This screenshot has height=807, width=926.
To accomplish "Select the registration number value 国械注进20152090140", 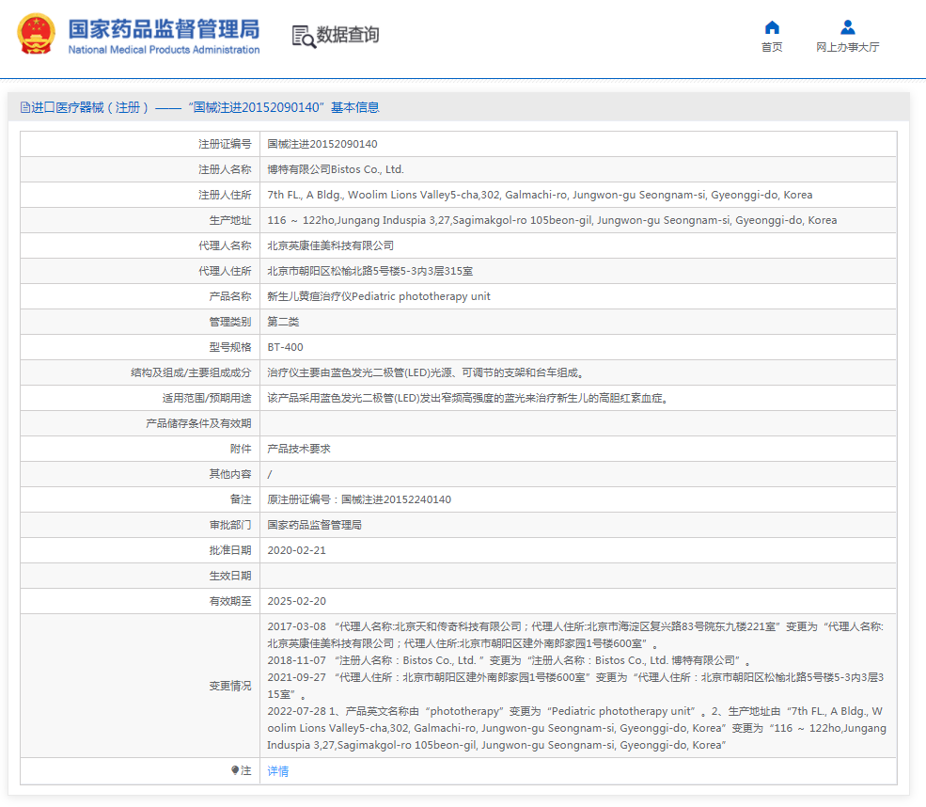I will (322, 144).
